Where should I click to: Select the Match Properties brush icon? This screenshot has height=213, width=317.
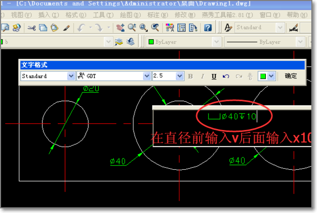(x=66, y=28)
